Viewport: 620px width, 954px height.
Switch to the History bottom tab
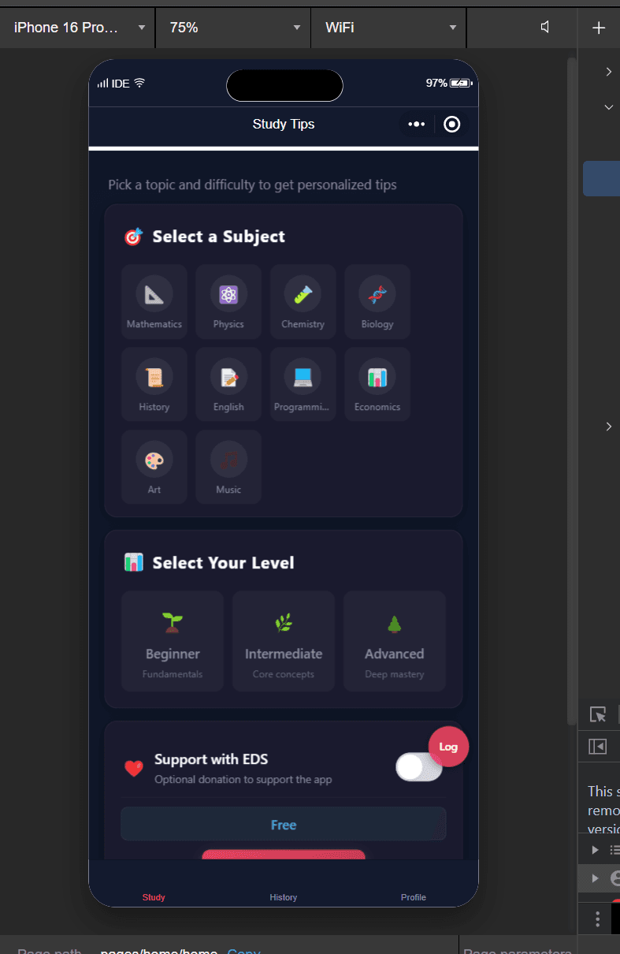tap(284, 897)
